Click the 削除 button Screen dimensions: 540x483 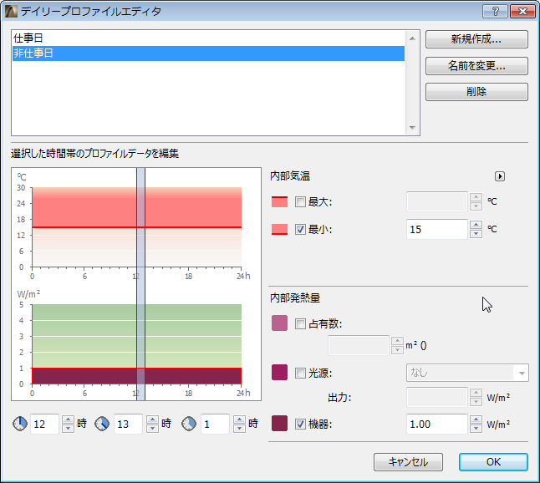(x=476, y=92)
